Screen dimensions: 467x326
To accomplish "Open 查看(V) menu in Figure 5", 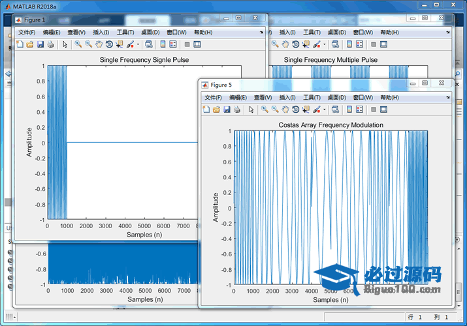I will [x=263, y=97].
